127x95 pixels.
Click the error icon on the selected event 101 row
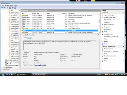[x=22, y=30]
